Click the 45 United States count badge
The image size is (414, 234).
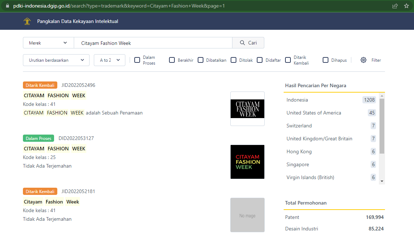(x=372, y=113)
